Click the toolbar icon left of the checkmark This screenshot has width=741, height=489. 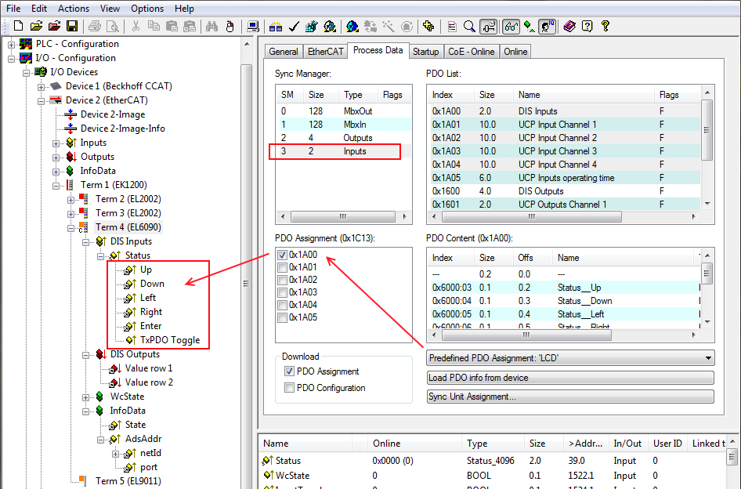tap(276, 27)
